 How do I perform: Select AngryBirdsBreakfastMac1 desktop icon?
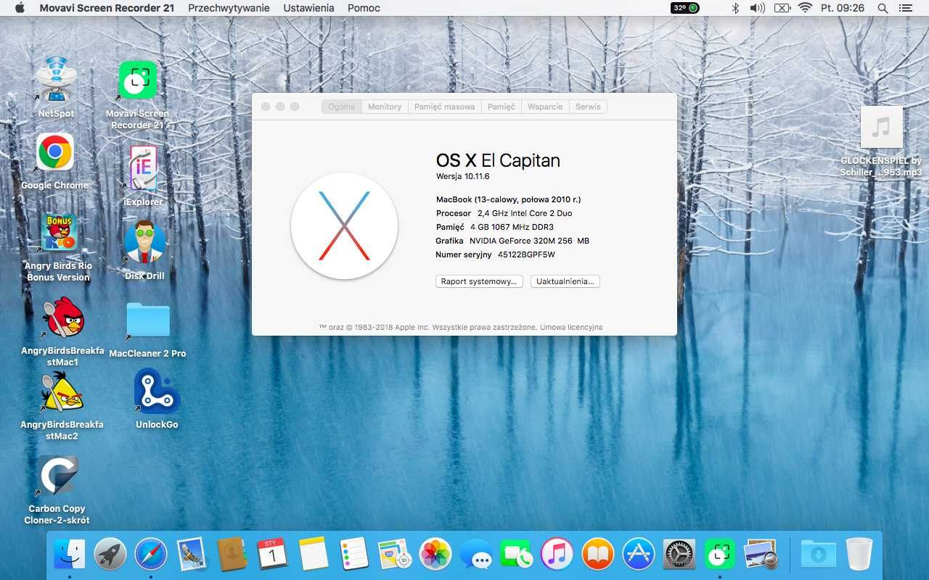(62, 318)
